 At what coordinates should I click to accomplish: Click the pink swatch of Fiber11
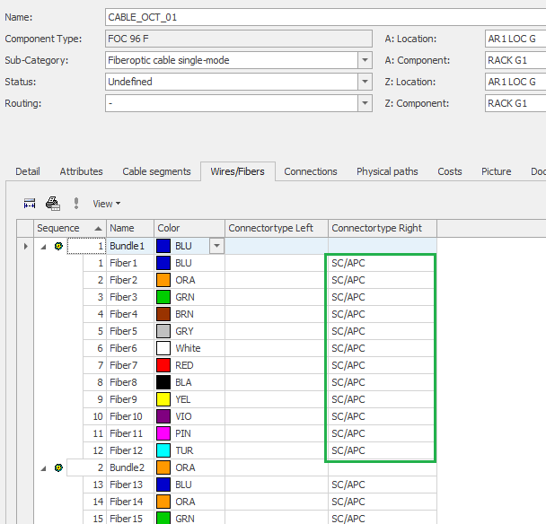click(x=163, y=433)
